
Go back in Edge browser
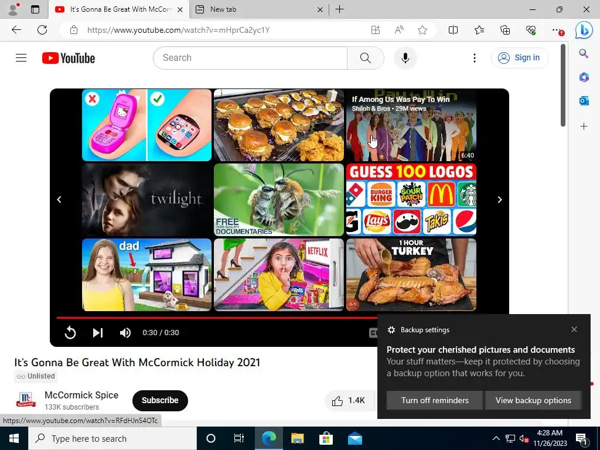(x=16, y=30)
